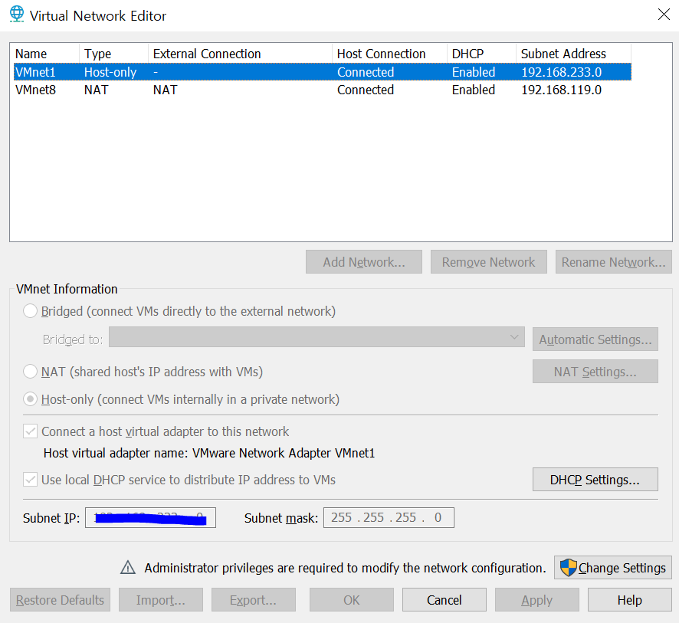The height and width of the screenshot is (623, 679).
Task: Click the Administrator privileges notice text
Action: coord(345,568)
